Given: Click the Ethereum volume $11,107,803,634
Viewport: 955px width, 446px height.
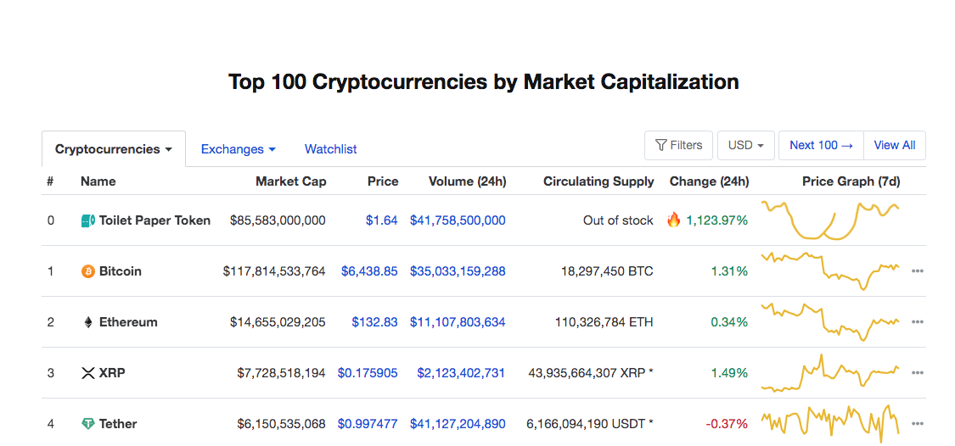Looking at the screenshot, I should tap(458, 322).
